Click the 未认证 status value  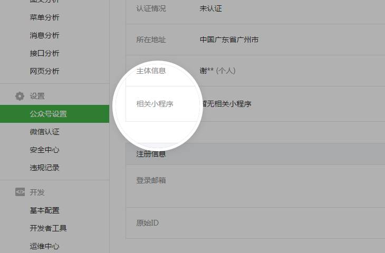(210, 8)
